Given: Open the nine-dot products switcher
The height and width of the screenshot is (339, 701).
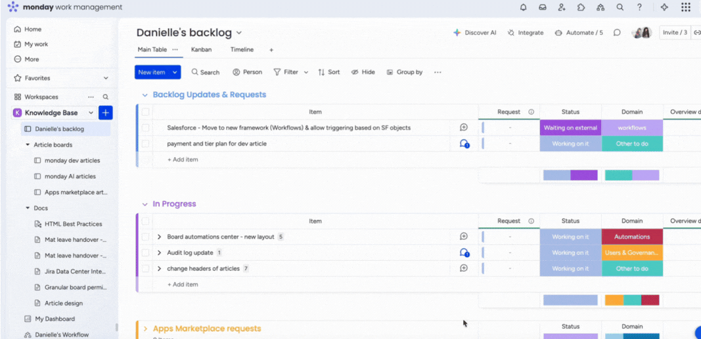Looking at the screenshot, I should tap(686, 7).
